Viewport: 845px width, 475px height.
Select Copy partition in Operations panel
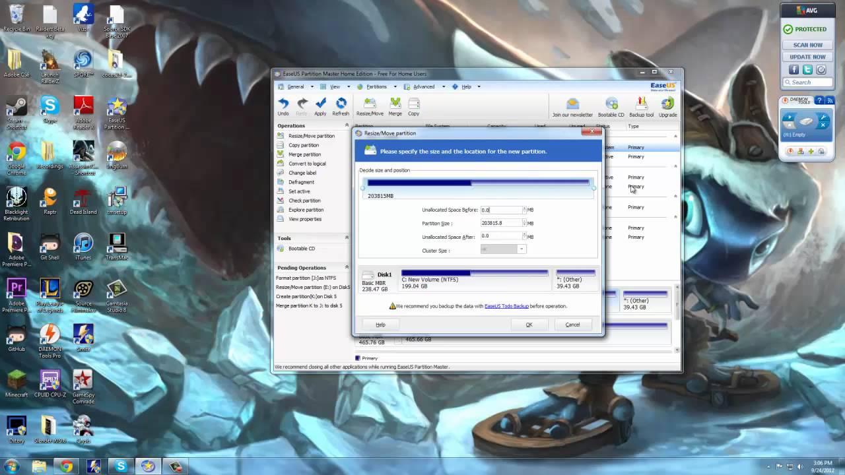304,145
